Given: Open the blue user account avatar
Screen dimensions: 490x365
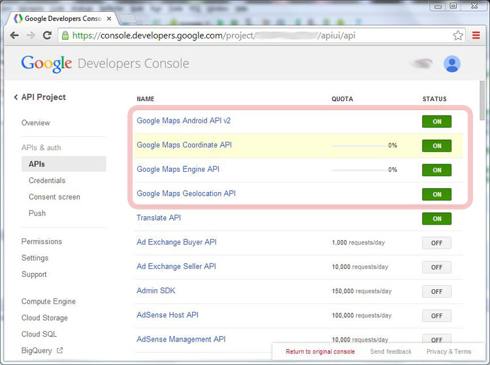Looking at the screenshot, I should pyautogui.click(x=452, y=64).
